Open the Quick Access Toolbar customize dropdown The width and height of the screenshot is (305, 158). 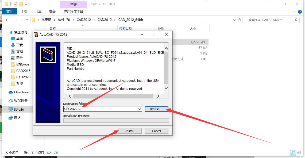coord(26,4)
